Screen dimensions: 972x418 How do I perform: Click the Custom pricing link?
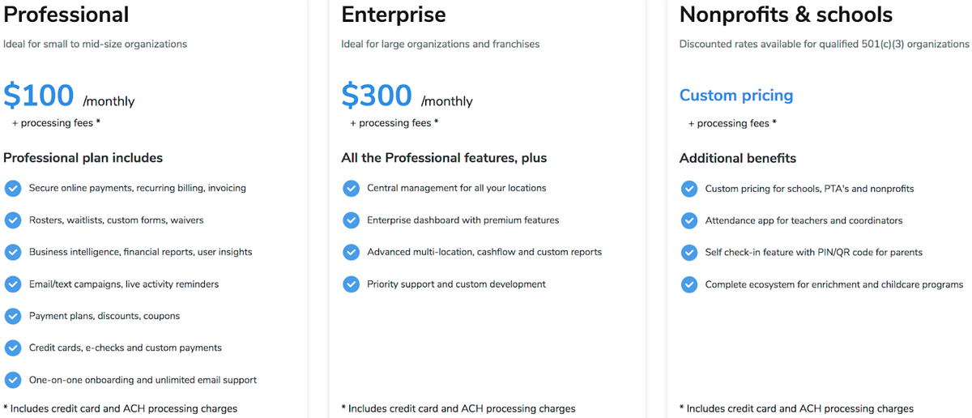735,96
